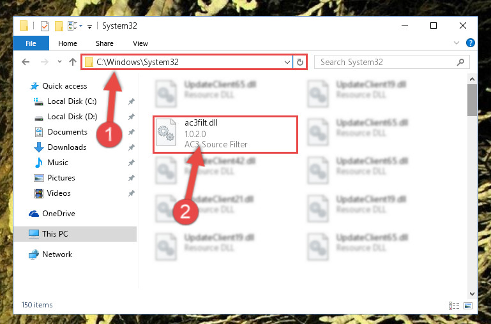The image size is (491, 324).
Task: Unpin Documents from Quick access
Action: click(131, 132)
